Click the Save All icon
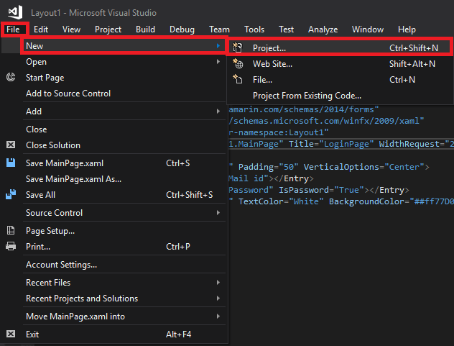Screen dimensions: 454x346 pyautogui.click(x=11, y=195)
